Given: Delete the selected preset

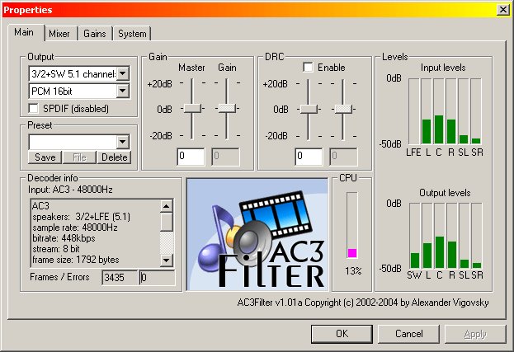Looking at the screenshot, I should [115, 157].
